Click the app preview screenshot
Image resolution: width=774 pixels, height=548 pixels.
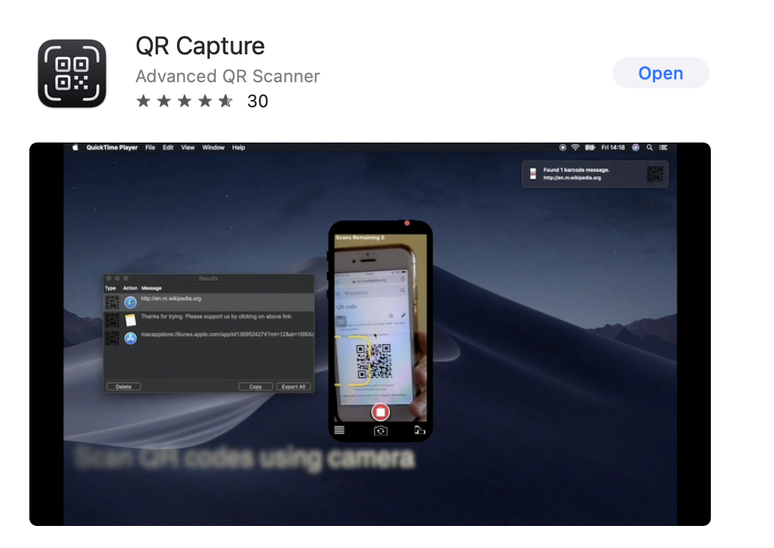tap(369, 334)
